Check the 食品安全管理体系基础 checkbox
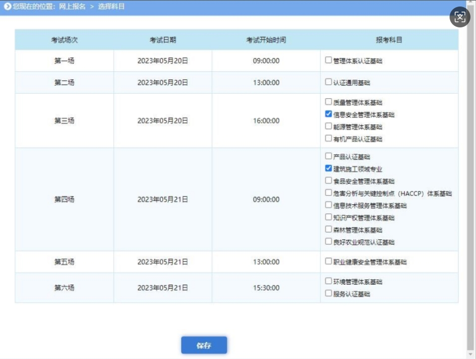The width and height of the screenshot is (476, 359). pos(328,180)
